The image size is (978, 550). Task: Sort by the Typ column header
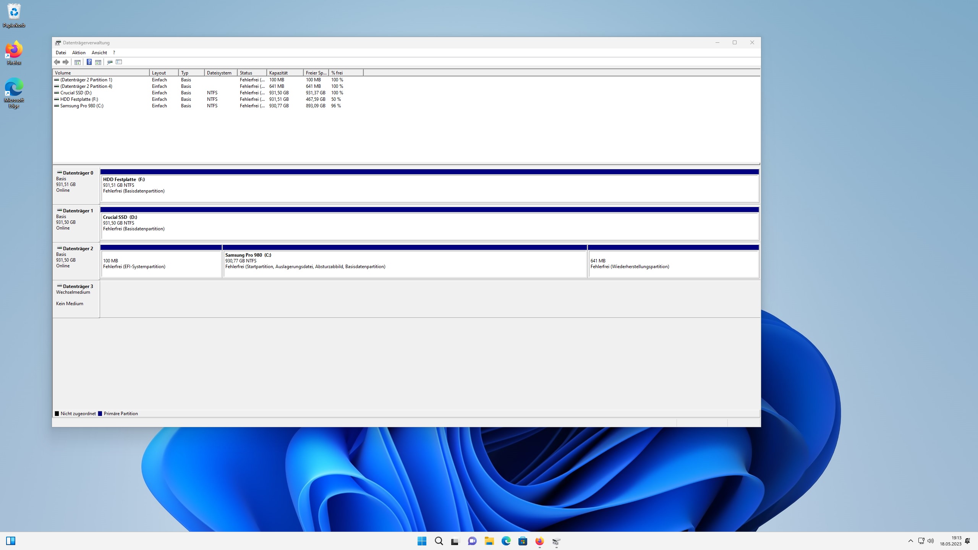click(191, 73)
